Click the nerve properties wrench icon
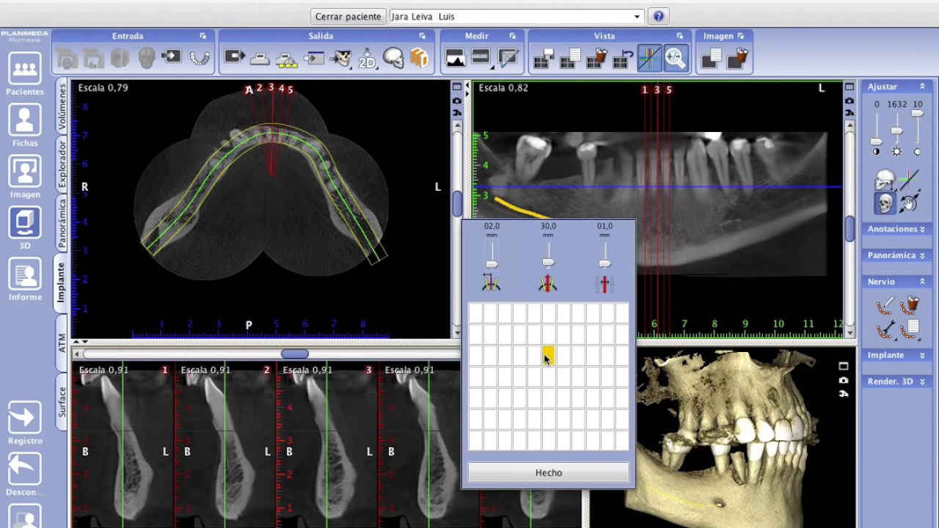939x528 pixels. click(885, 330)
